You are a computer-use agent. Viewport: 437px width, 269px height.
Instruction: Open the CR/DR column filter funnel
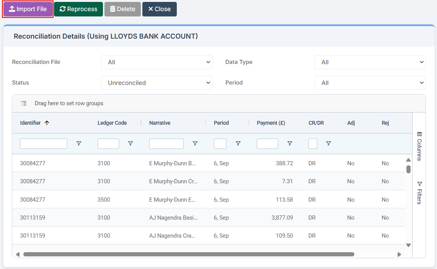tap(328, 143)
